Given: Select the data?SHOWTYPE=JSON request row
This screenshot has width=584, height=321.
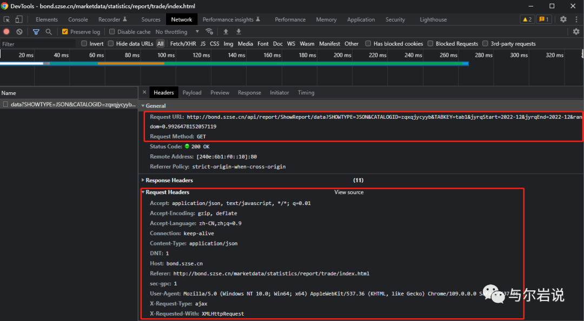Looking at the screenshot, I should (69, 105).
